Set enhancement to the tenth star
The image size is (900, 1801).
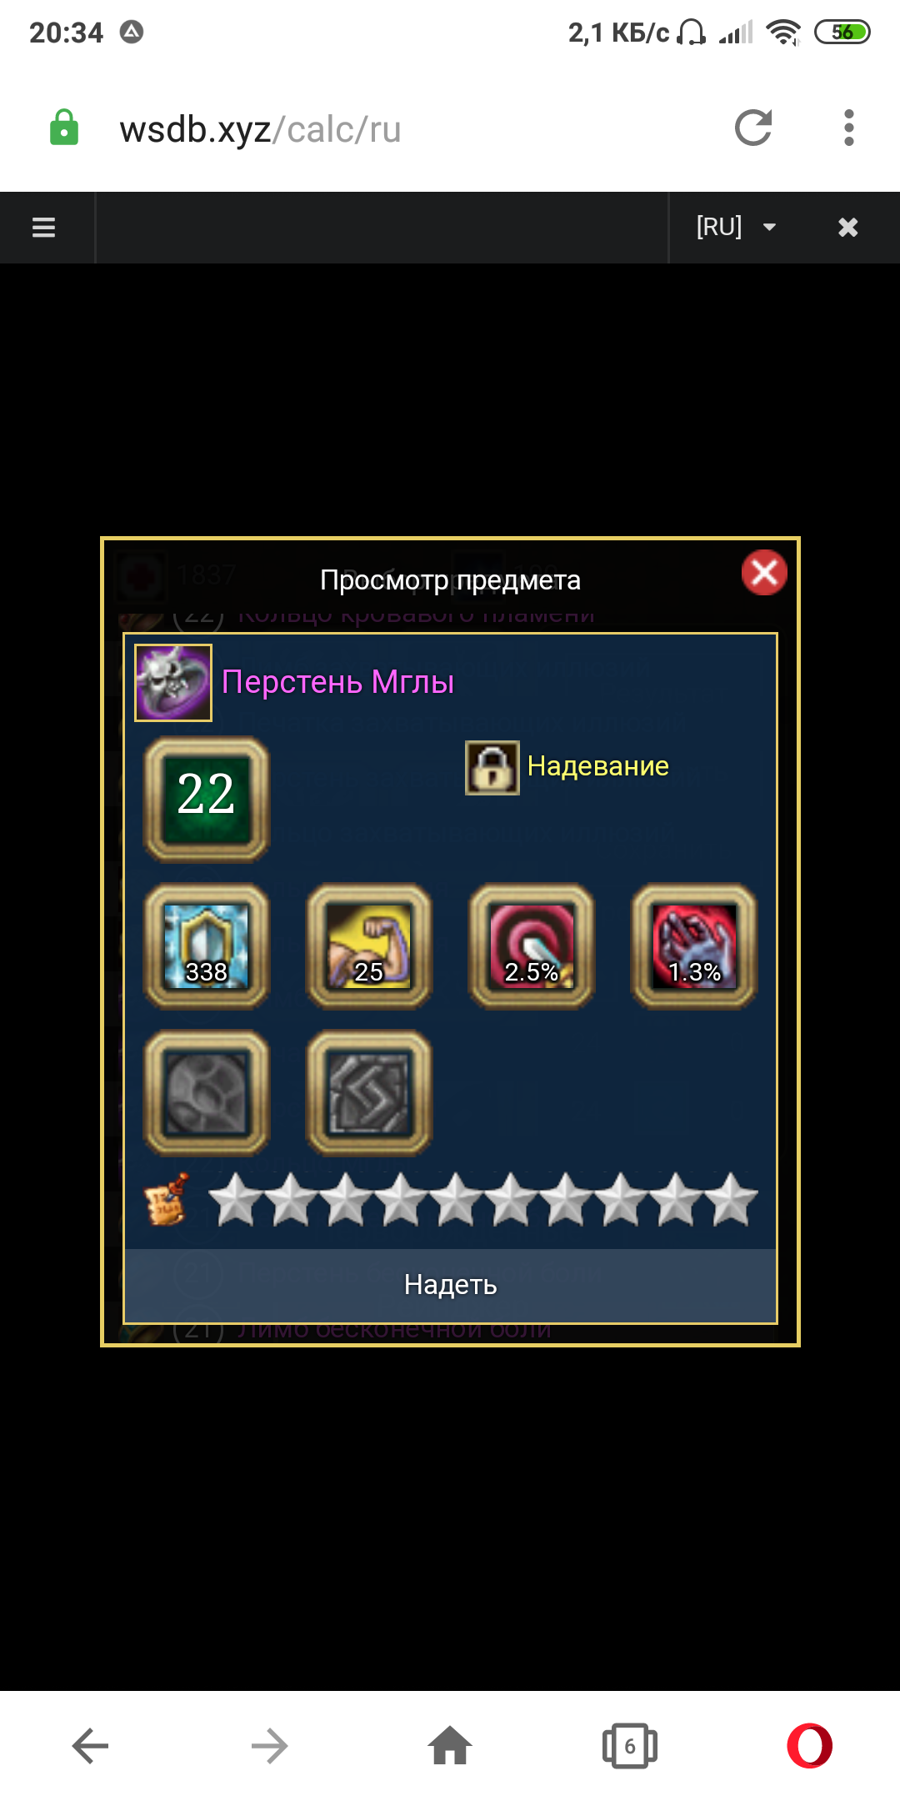pos(730,1200)
